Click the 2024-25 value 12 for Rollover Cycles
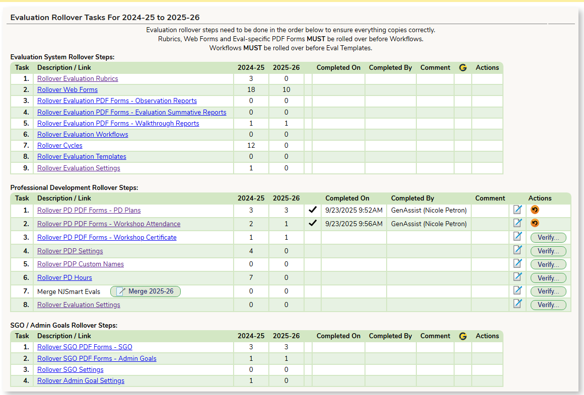Screen dimensions: 584x395 pos(251,145)
